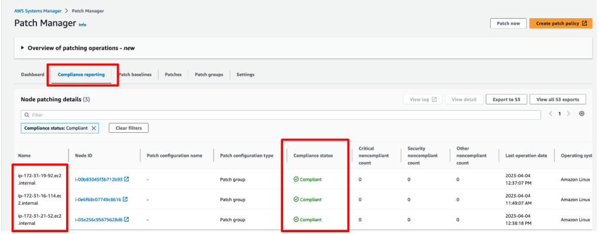599x234 pixels.
Task: Click the Clear filters button
Action: coord(128,128)
